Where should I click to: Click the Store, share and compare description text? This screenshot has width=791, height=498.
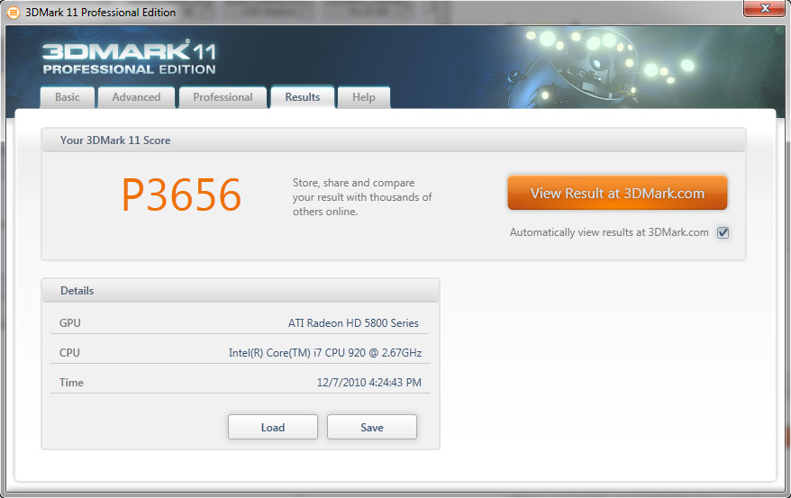[x=362, y=197]
